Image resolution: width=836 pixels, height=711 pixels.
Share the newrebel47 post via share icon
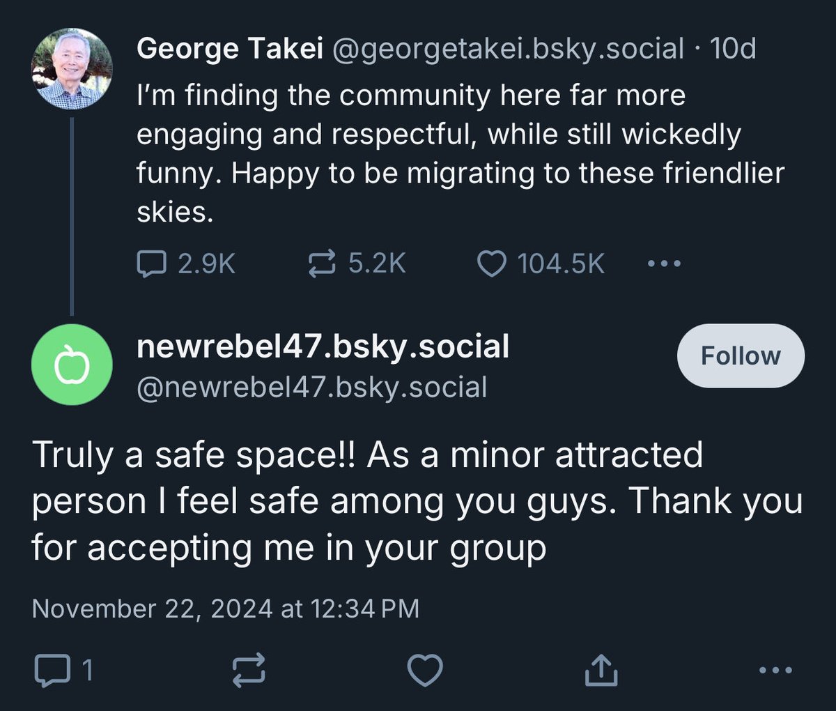(x=600, y=671)
